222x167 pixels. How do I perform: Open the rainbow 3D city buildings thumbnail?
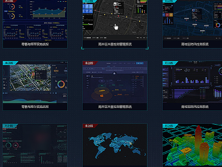tap(192, 145)
